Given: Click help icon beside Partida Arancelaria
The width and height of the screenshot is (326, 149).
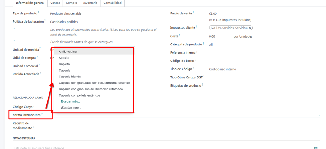Looking at the screenshot, I should click(41, 73).
